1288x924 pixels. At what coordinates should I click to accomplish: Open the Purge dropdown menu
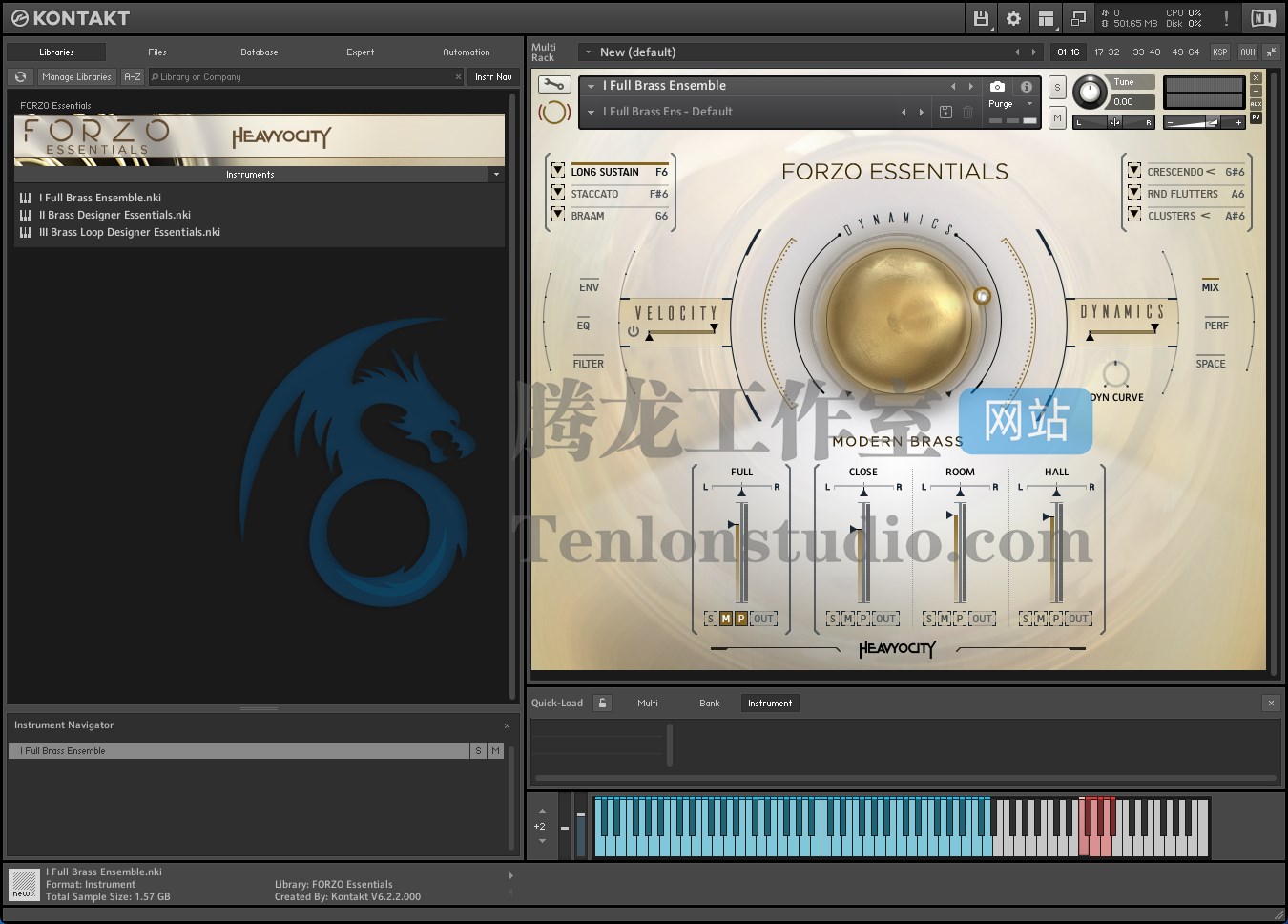coord(1028,104)
